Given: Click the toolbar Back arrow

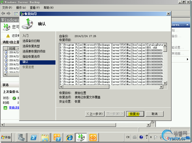Looking at the screenshot, I should click(x=3, y=13).
